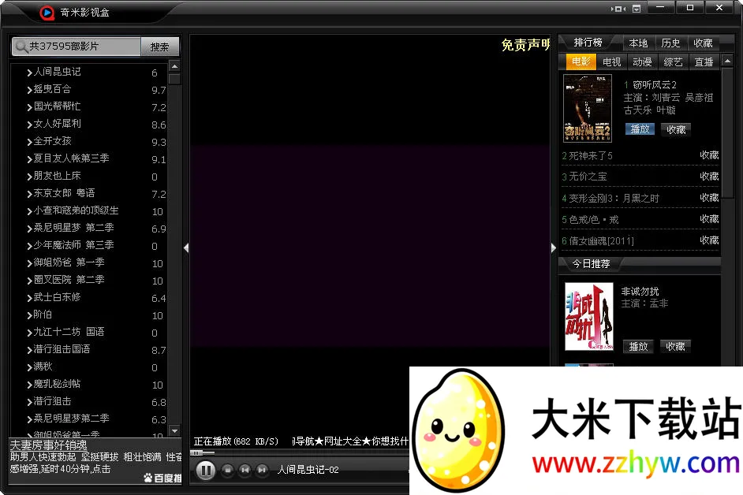
Task: Click the mini mode icon in title bar
Action: [617, 9]
